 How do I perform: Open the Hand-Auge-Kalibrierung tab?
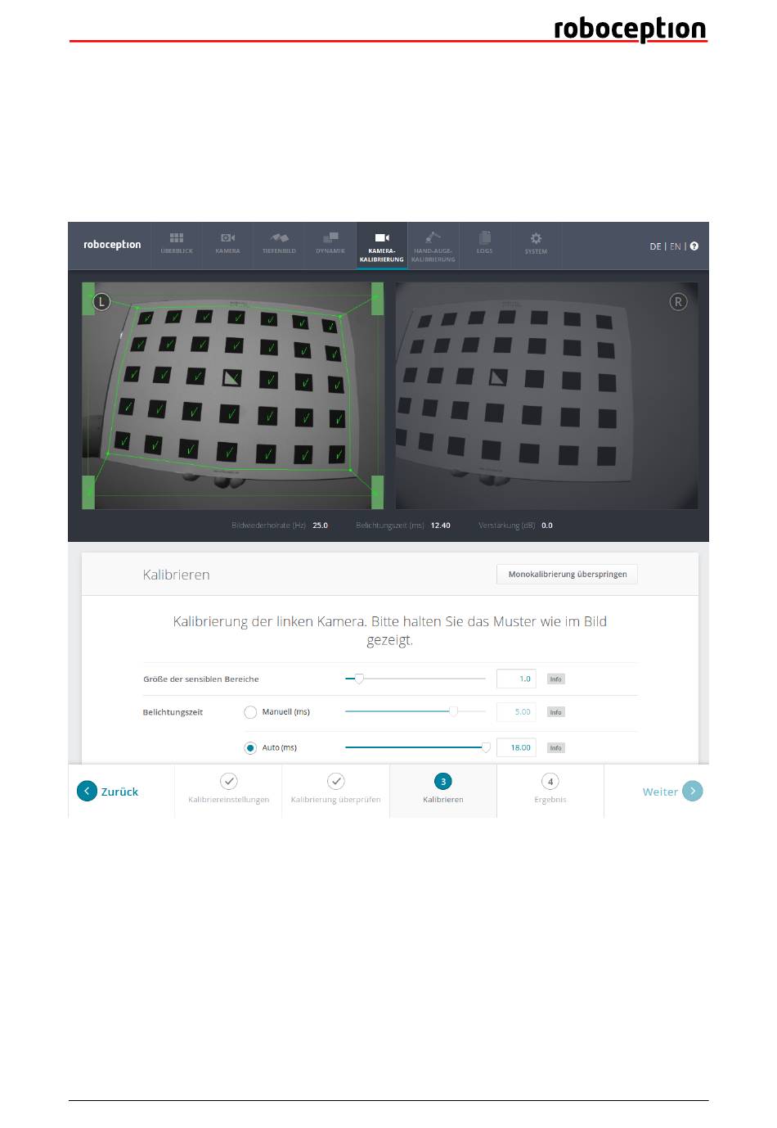tap(433, 246)
